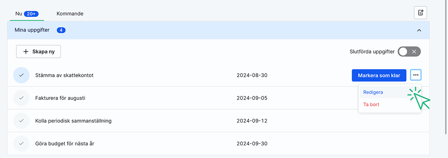The height and width of the screenshot is (158, 448).
Task: Click the plus icon in Skapa ny
Action: point(26,52)
